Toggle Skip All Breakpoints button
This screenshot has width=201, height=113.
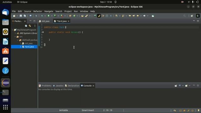pyautogui.click(x=36, y=16)
